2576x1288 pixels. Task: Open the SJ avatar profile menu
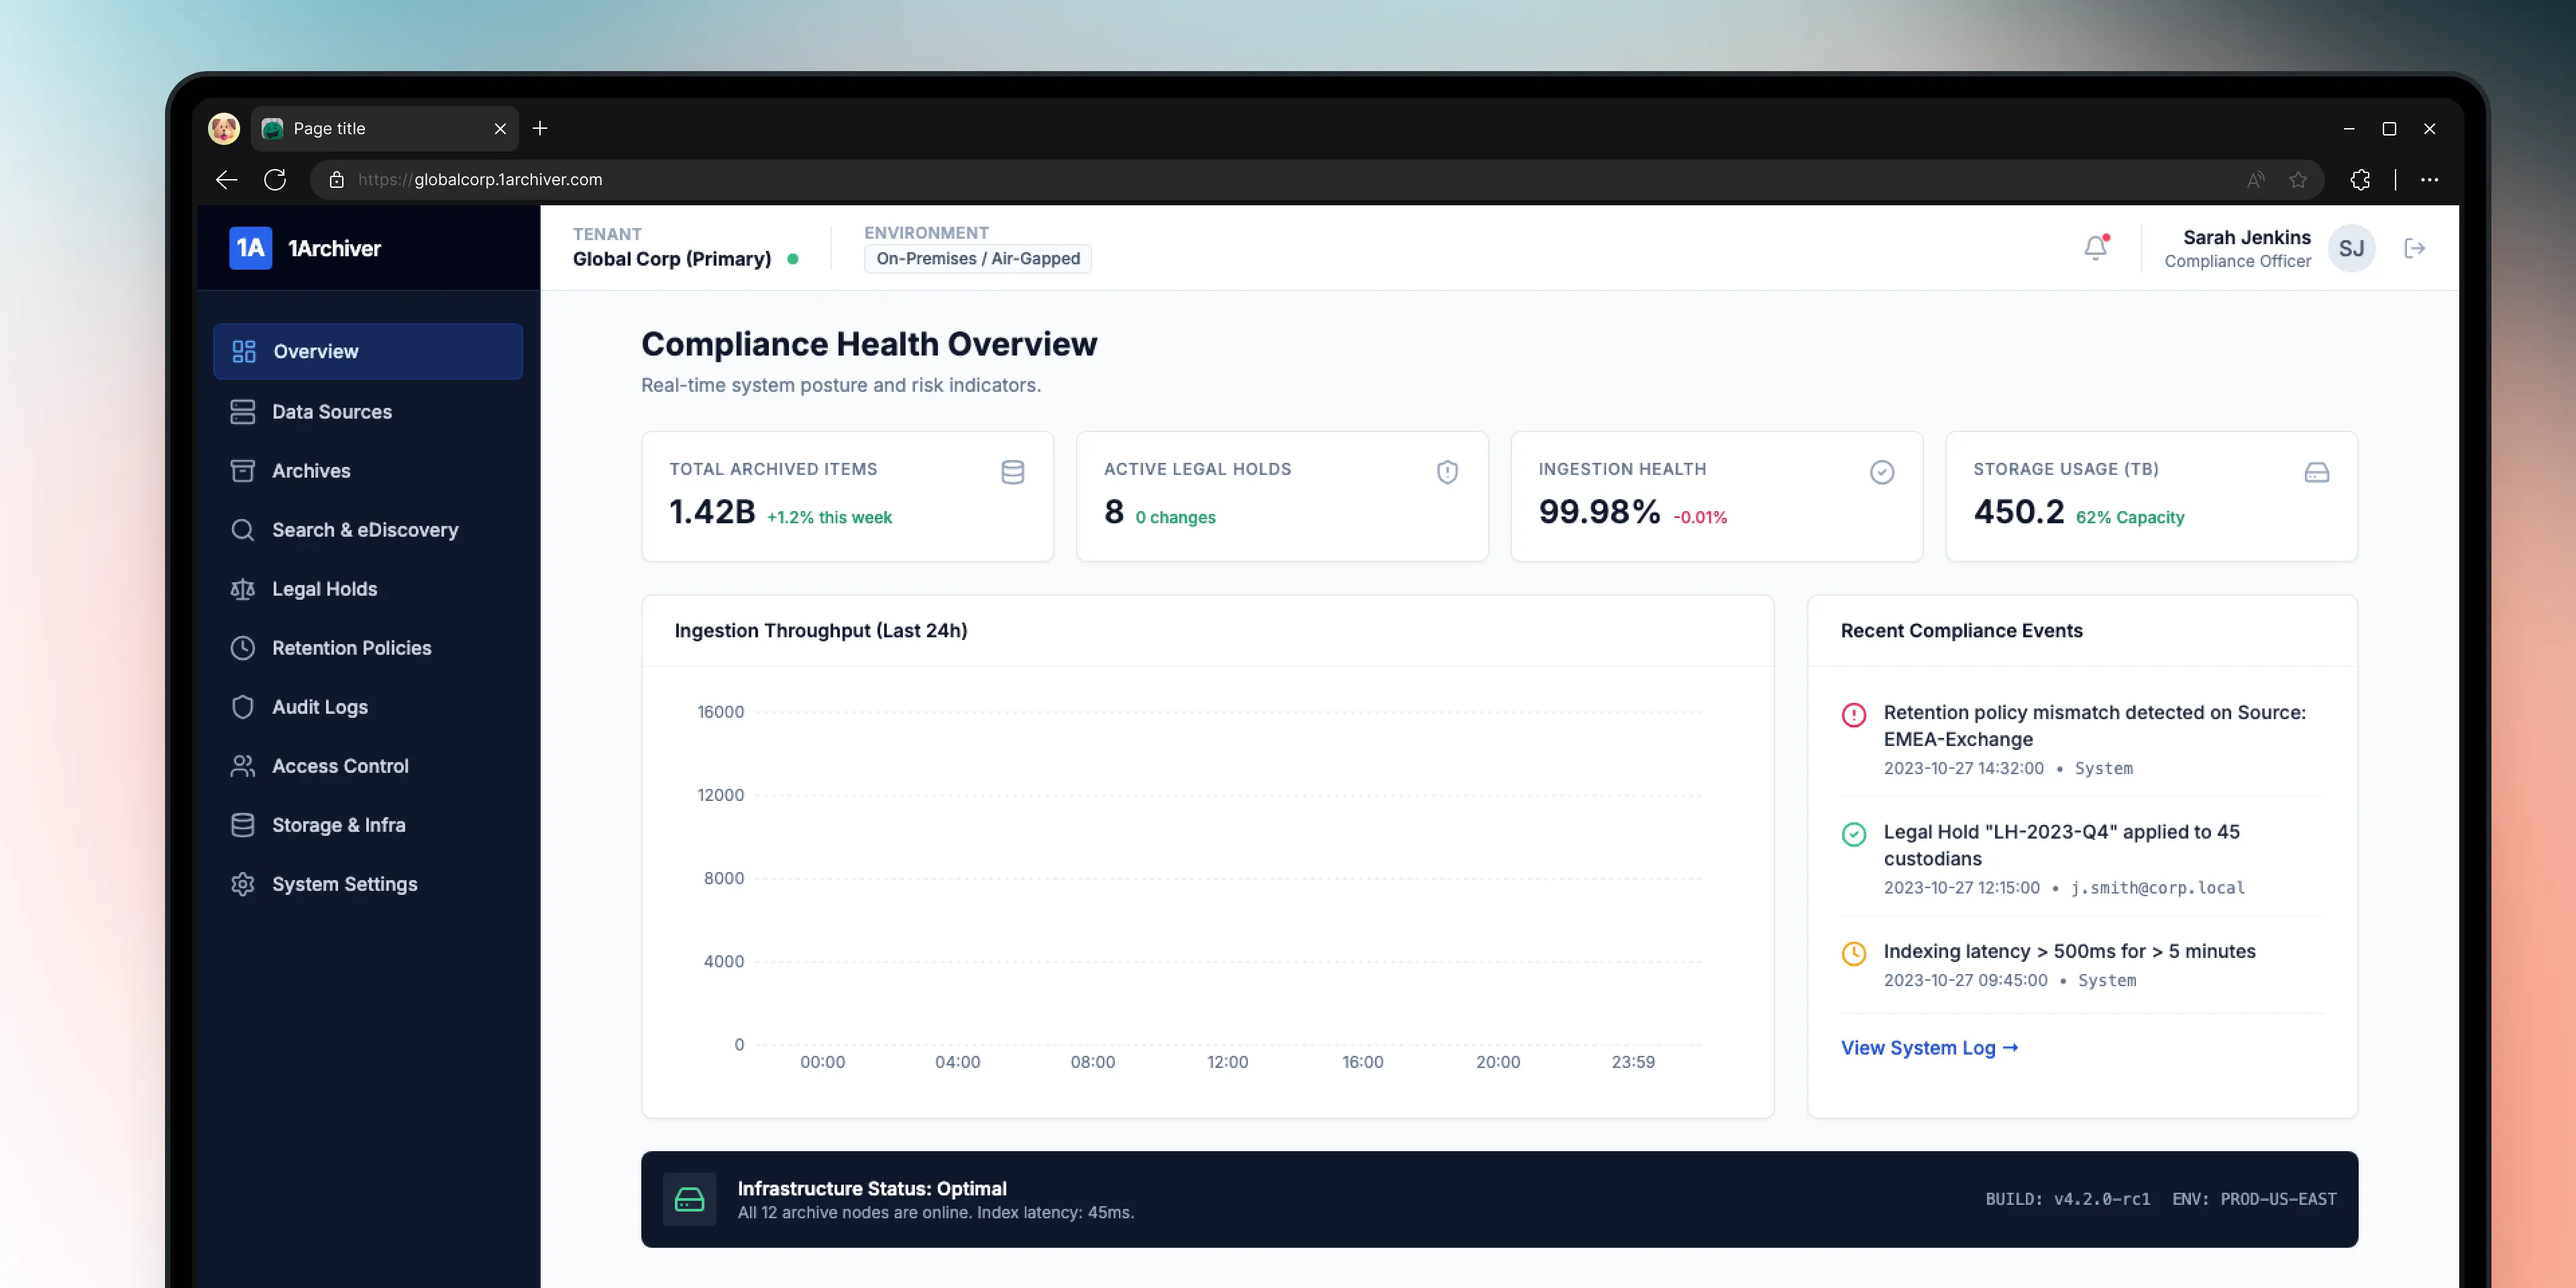[2352, 248]
